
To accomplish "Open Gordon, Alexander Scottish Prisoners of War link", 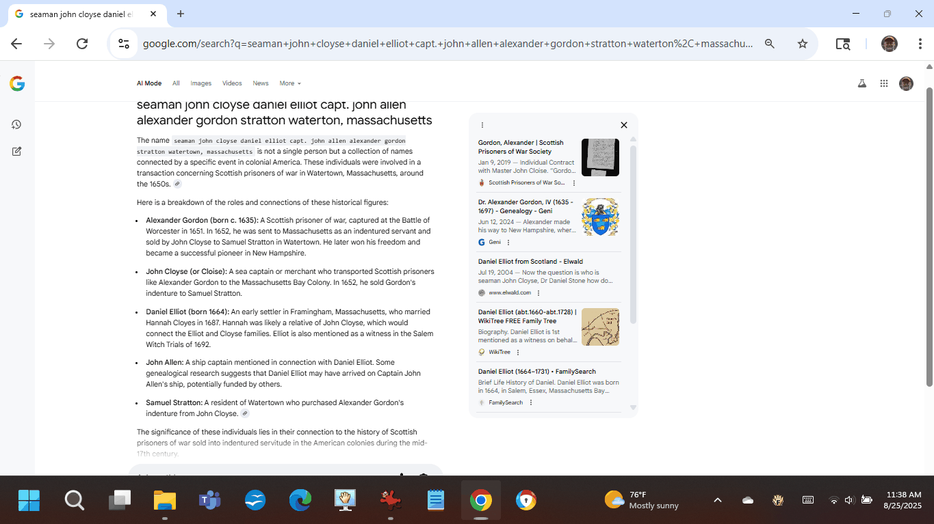I will coord(521,147).
